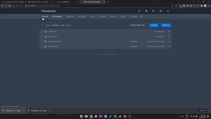Click Show all in the downloads bar
Screen dimensions: 211x119
pos(203,111)
